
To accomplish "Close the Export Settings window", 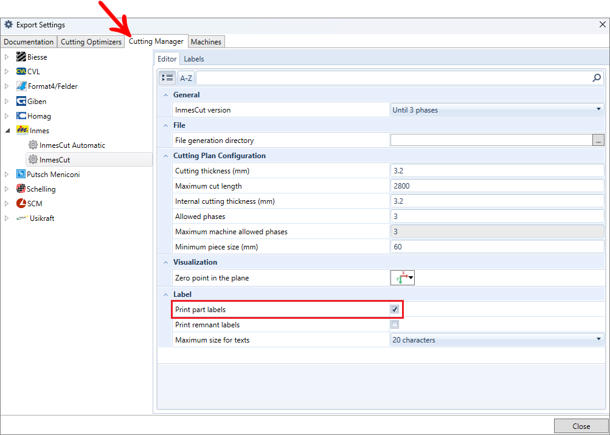I will point(602,24).
